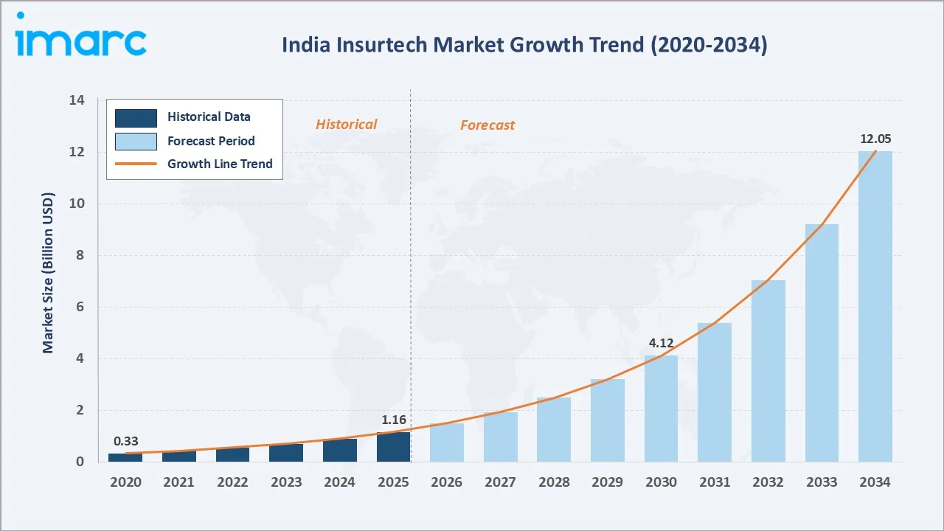Click the 2023 historical bar

(286, 453)
